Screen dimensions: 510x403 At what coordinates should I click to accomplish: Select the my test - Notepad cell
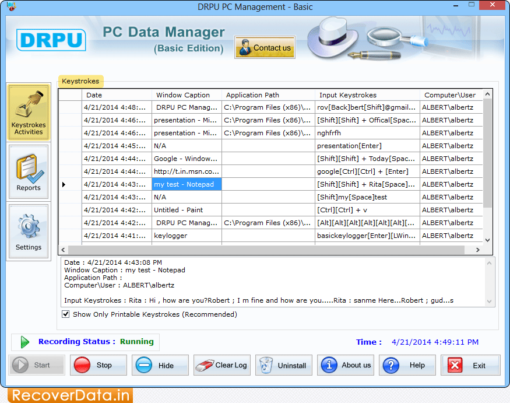click(x=187, y=184)
